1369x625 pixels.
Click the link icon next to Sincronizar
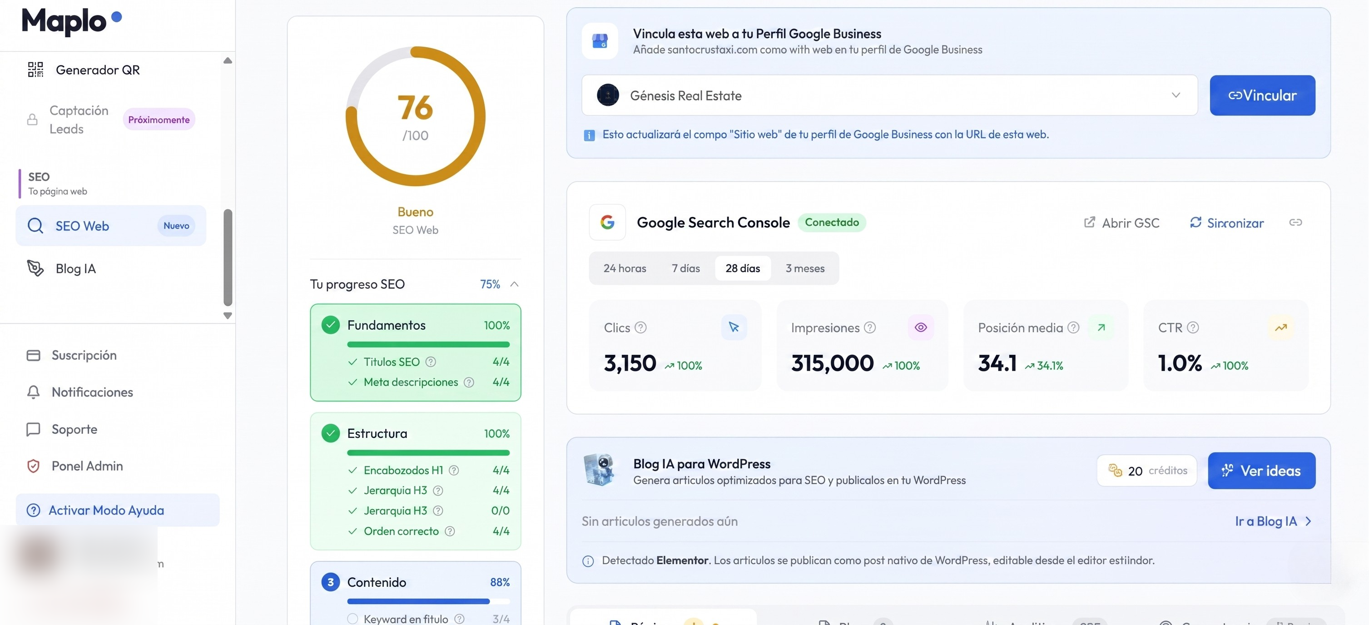[x=1296, y=222]
